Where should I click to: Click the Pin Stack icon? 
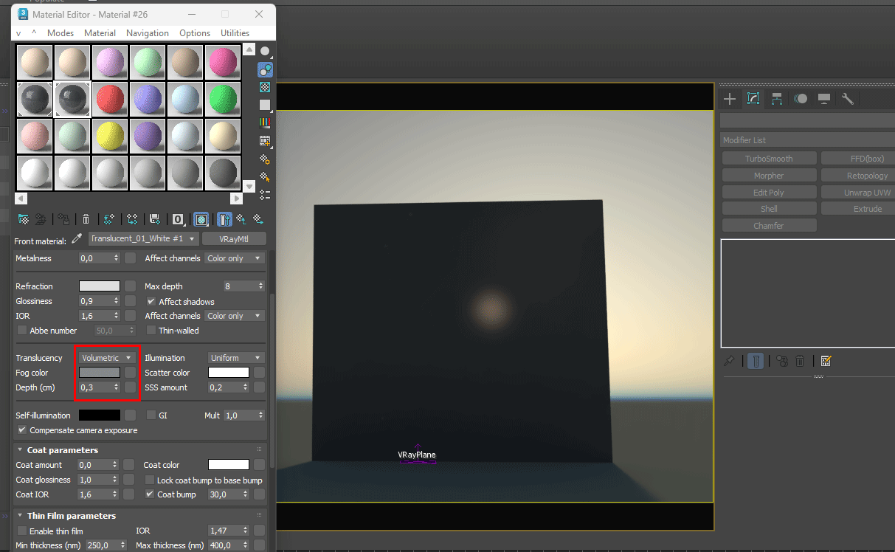728,361
